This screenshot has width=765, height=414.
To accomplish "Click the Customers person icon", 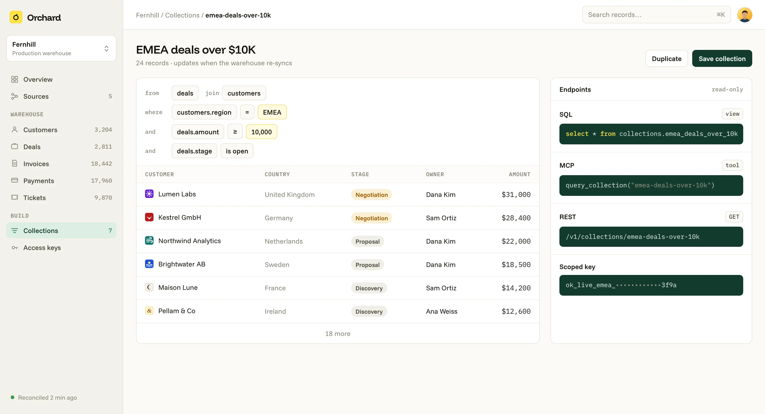I will (15, 130).
